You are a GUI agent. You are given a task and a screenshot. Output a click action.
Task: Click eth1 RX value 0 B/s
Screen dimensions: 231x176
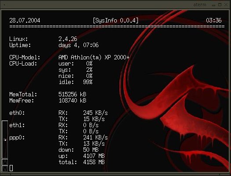tap(91, 125)
